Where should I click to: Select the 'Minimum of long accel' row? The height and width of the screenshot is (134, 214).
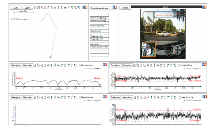point(99,21)
